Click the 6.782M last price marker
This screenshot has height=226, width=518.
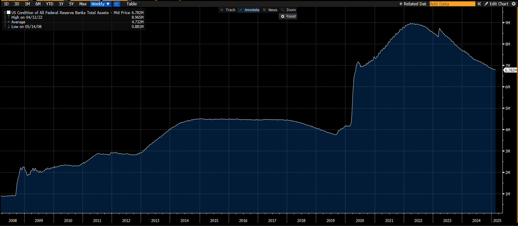(510, 70)
